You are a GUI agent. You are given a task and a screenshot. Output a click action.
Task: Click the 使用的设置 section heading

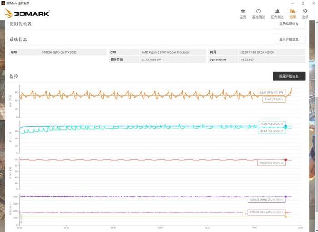20,24
